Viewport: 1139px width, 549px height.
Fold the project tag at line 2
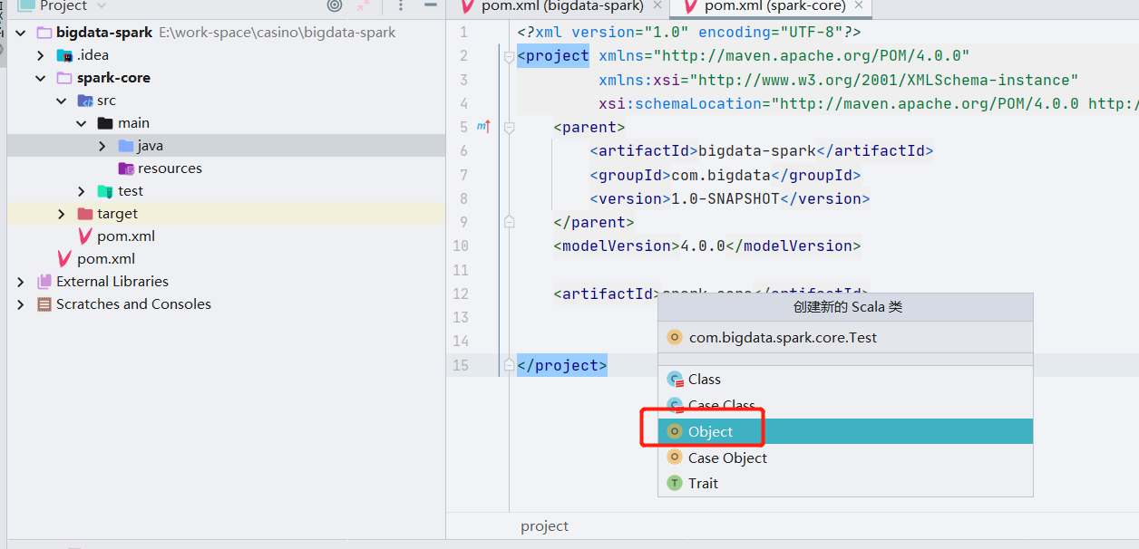coord(509,56)
